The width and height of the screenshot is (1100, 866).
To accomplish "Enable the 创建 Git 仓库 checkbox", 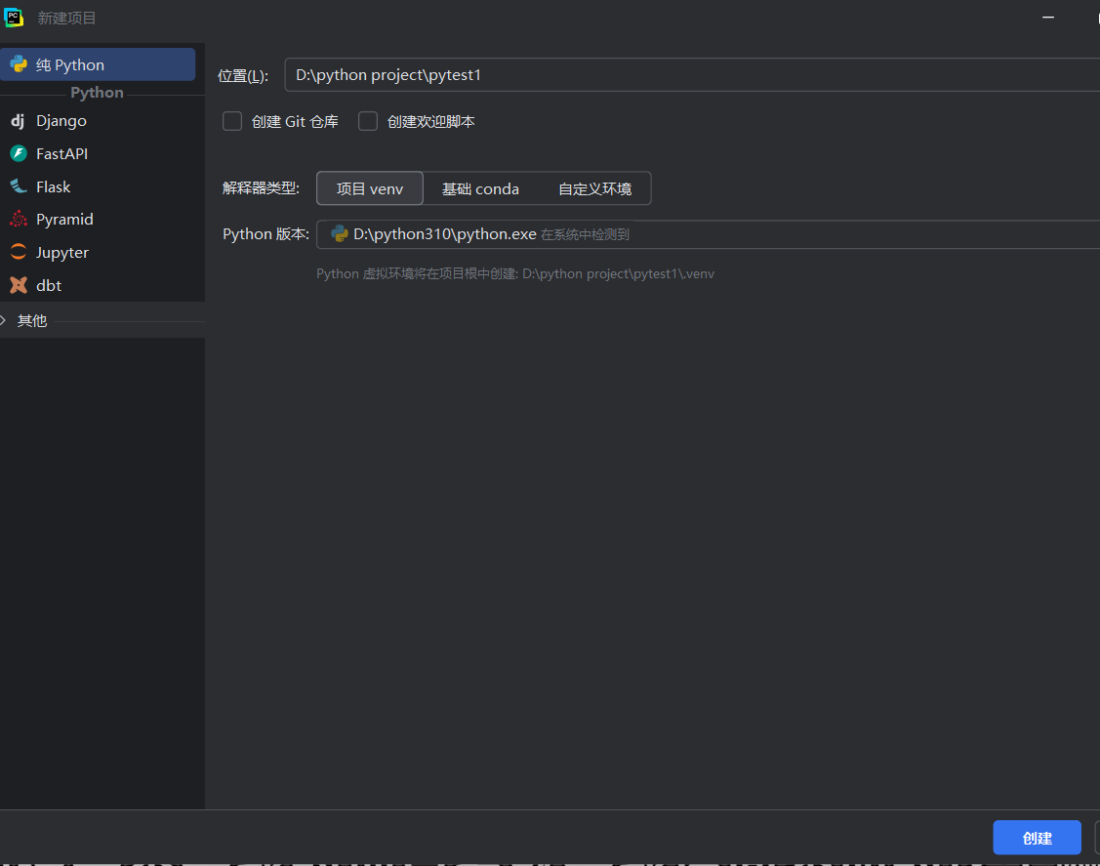I will pyautogui.click(x=232, y=121).
